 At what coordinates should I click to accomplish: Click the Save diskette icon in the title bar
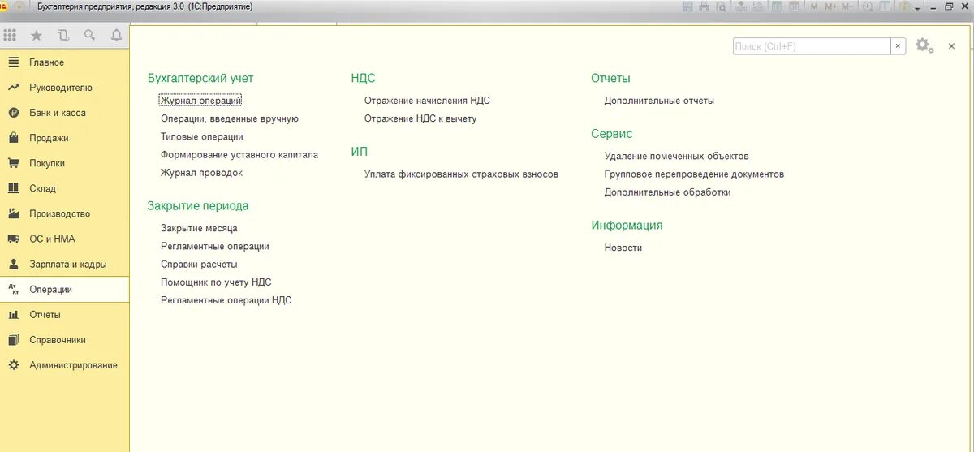(x=687, y=6)
